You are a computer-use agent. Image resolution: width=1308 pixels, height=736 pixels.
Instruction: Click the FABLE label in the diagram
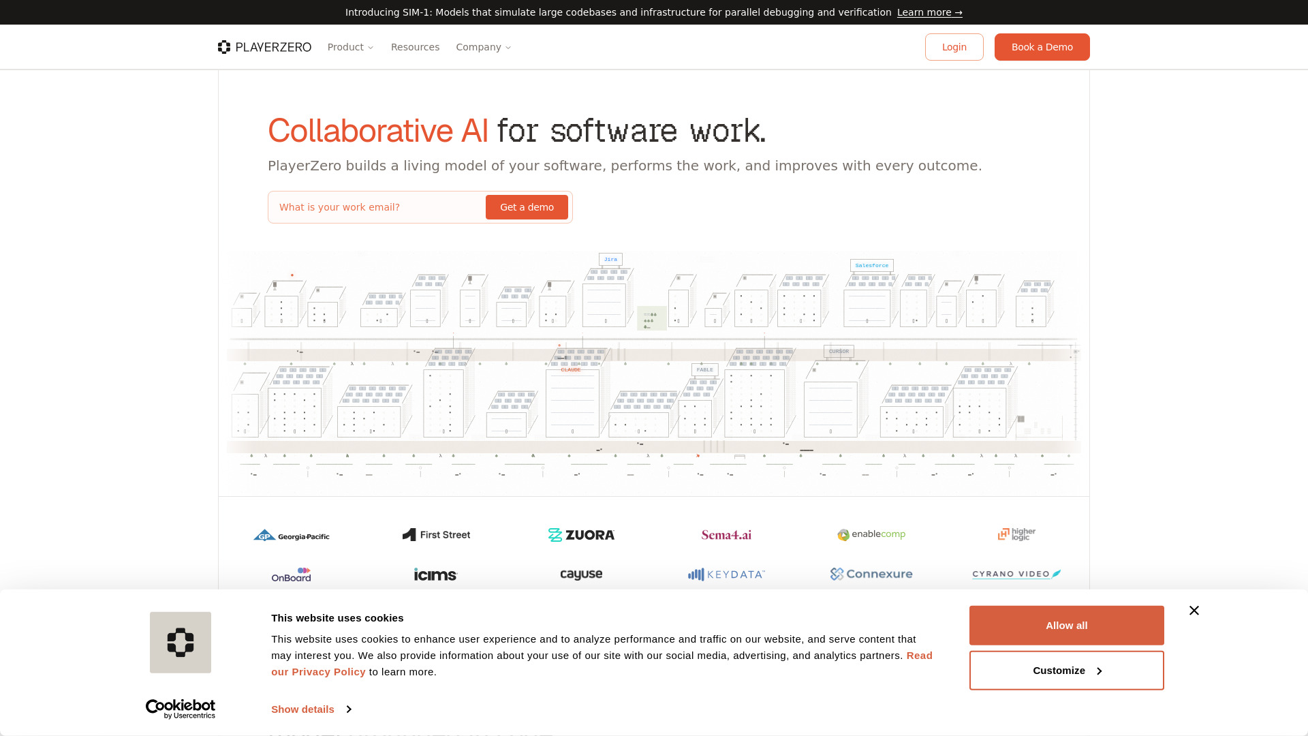coord(705,370)
